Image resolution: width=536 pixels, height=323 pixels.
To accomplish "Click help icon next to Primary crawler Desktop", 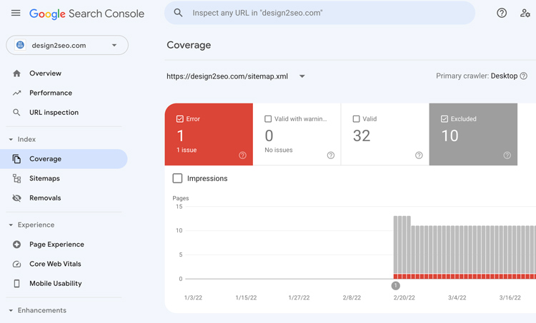I will pos(523,76).
